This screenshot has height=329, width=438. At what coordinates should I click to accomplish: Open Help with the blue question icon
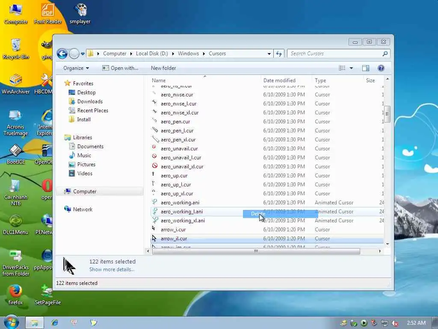[381, 68]
